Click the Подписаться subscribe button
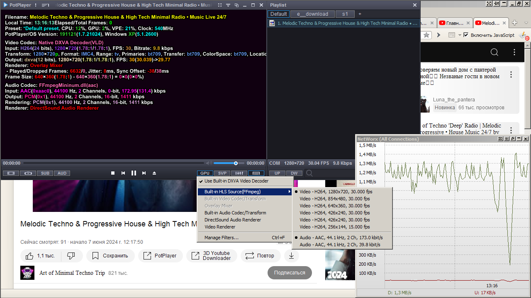The image size is (531, 298). point(290,273)
